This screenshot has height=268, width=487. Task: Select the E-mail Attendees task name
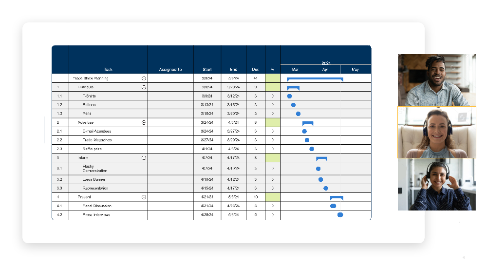coord(97,131)
